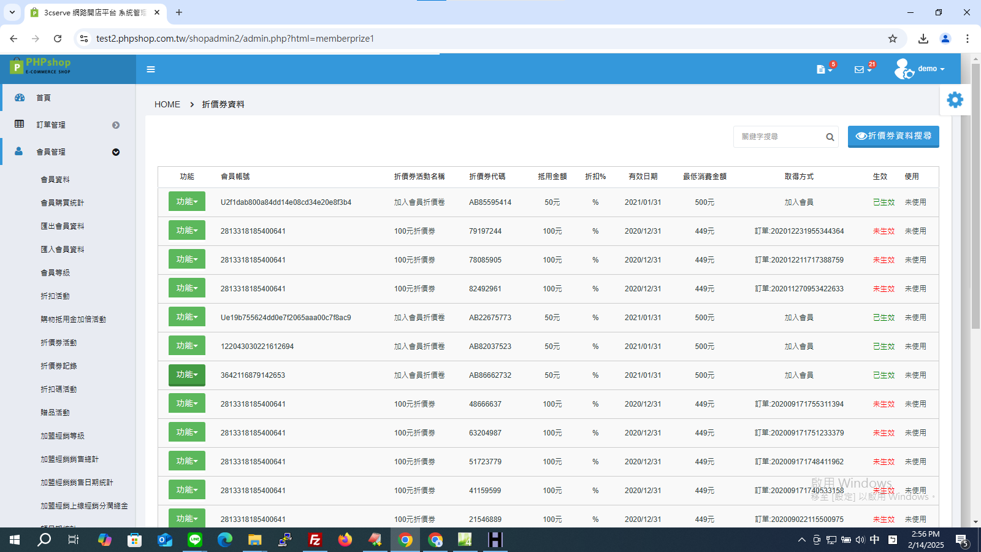
Task: Open the LINE app in taskbar
Action: [195, 540]
